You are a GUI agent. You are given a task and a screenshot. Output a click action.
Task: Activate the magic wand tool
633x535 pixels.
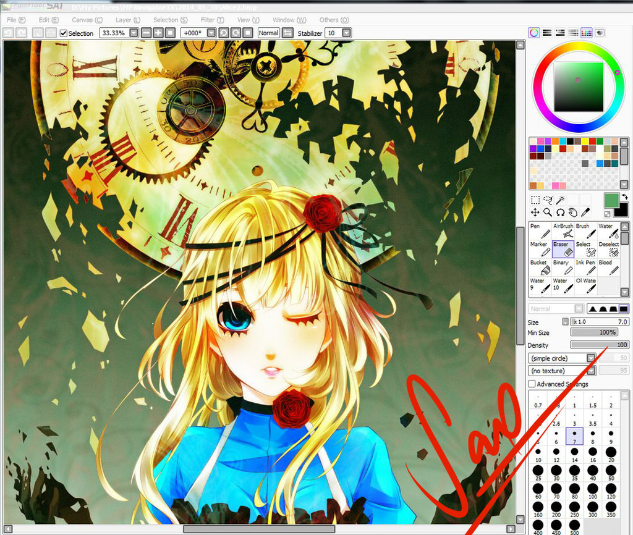coord(560,200)
